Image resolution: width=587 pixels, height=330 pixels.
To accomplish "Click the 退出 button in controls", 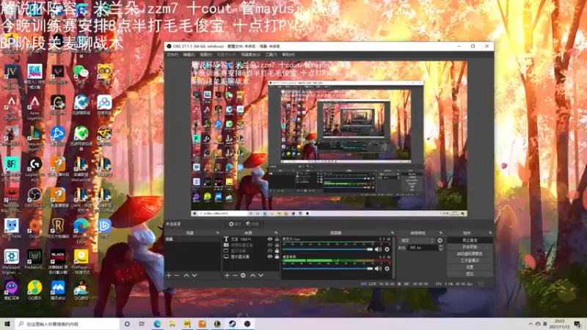I will [470, 274].
